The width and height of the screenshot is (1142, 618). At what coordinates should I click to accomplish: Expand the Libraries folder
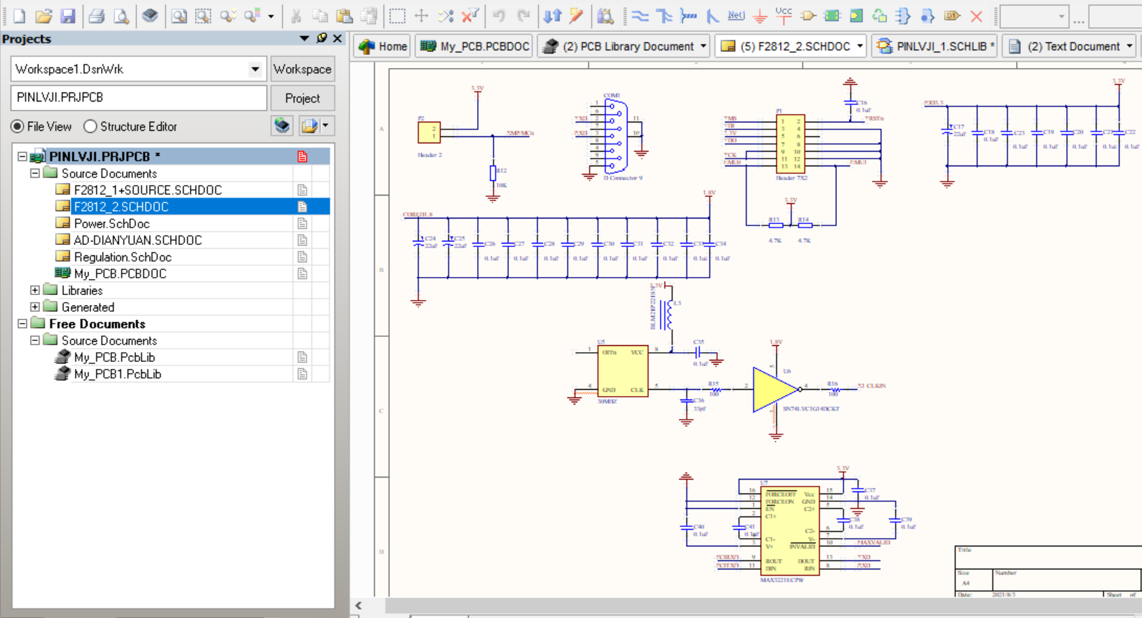[35, 290]
